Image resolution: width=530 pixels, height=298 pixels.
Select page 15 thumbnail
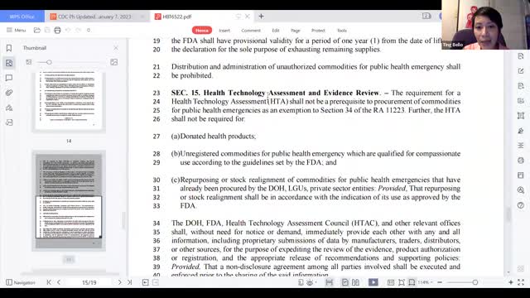[69, 200]
